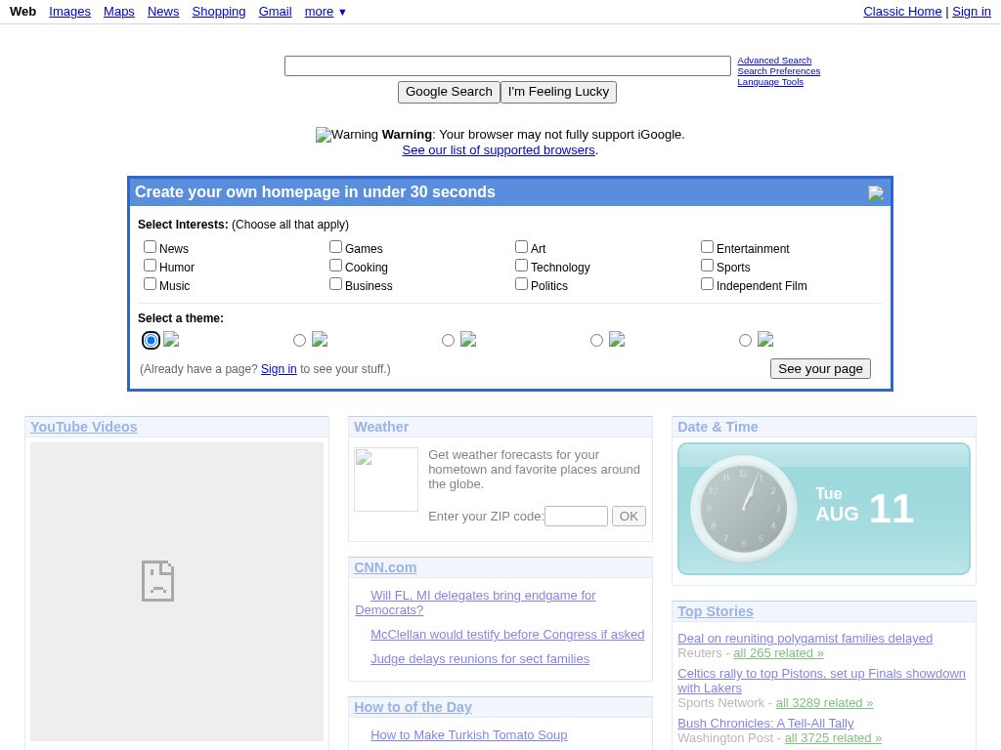
Task: Click the fourth theme preview image
Action: pyautogui.click(x=617, y=339)
